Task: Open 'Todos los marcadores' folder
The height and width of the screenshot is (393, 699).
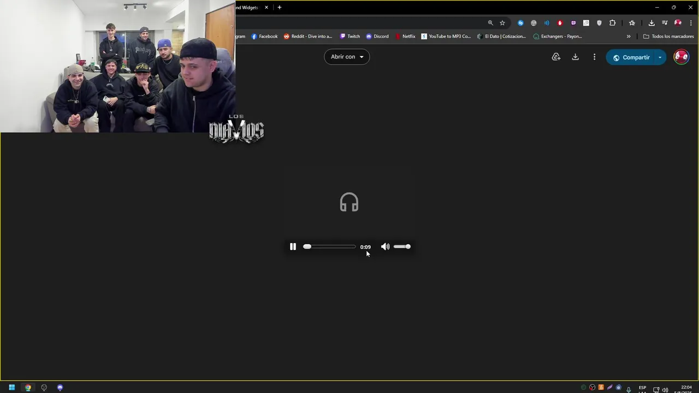Action: tap(668, 37)
